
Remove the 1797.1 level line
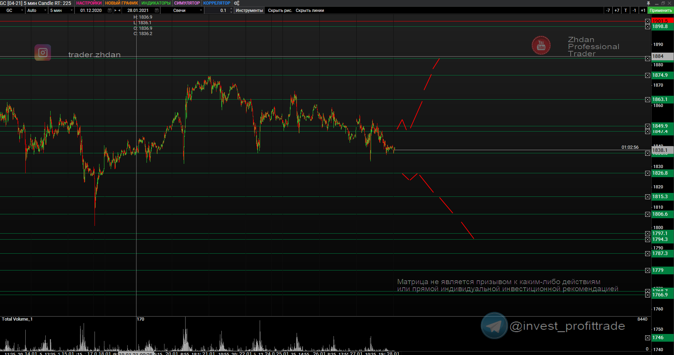click(648, 234)
